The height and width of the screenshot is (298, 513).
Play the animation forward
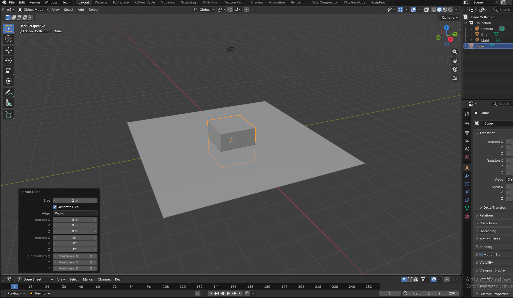(x=228, y=293)
